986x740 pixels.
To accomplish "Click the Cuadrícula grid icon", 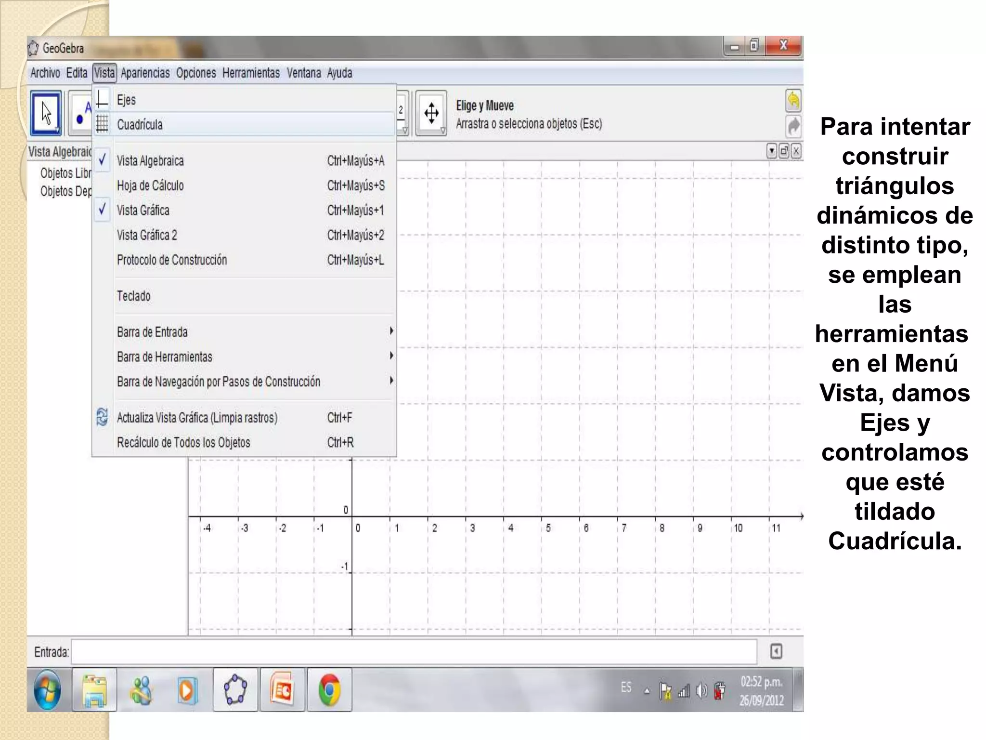I will [x=102, y=124].
